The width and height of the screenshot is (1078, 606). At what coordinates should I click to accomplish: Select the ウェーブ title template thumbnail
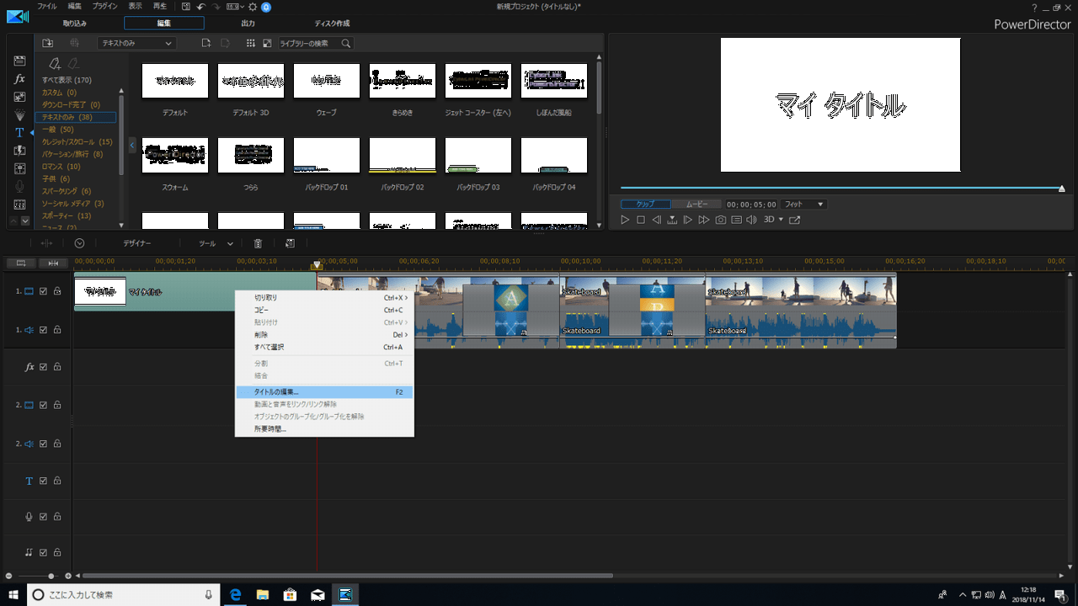326,81
